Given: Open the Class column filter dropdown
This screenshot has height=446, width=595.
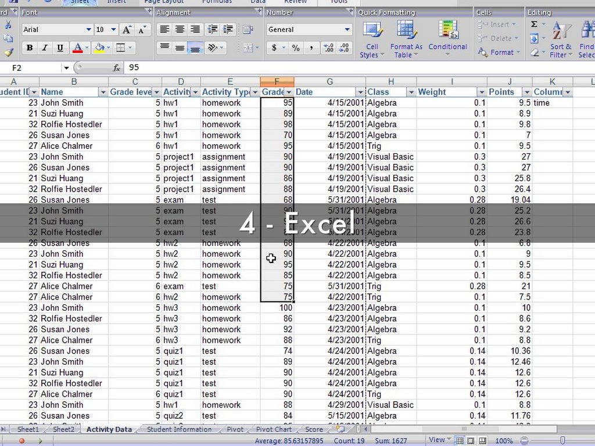Looking at the screenshot, I should (411, 92).
